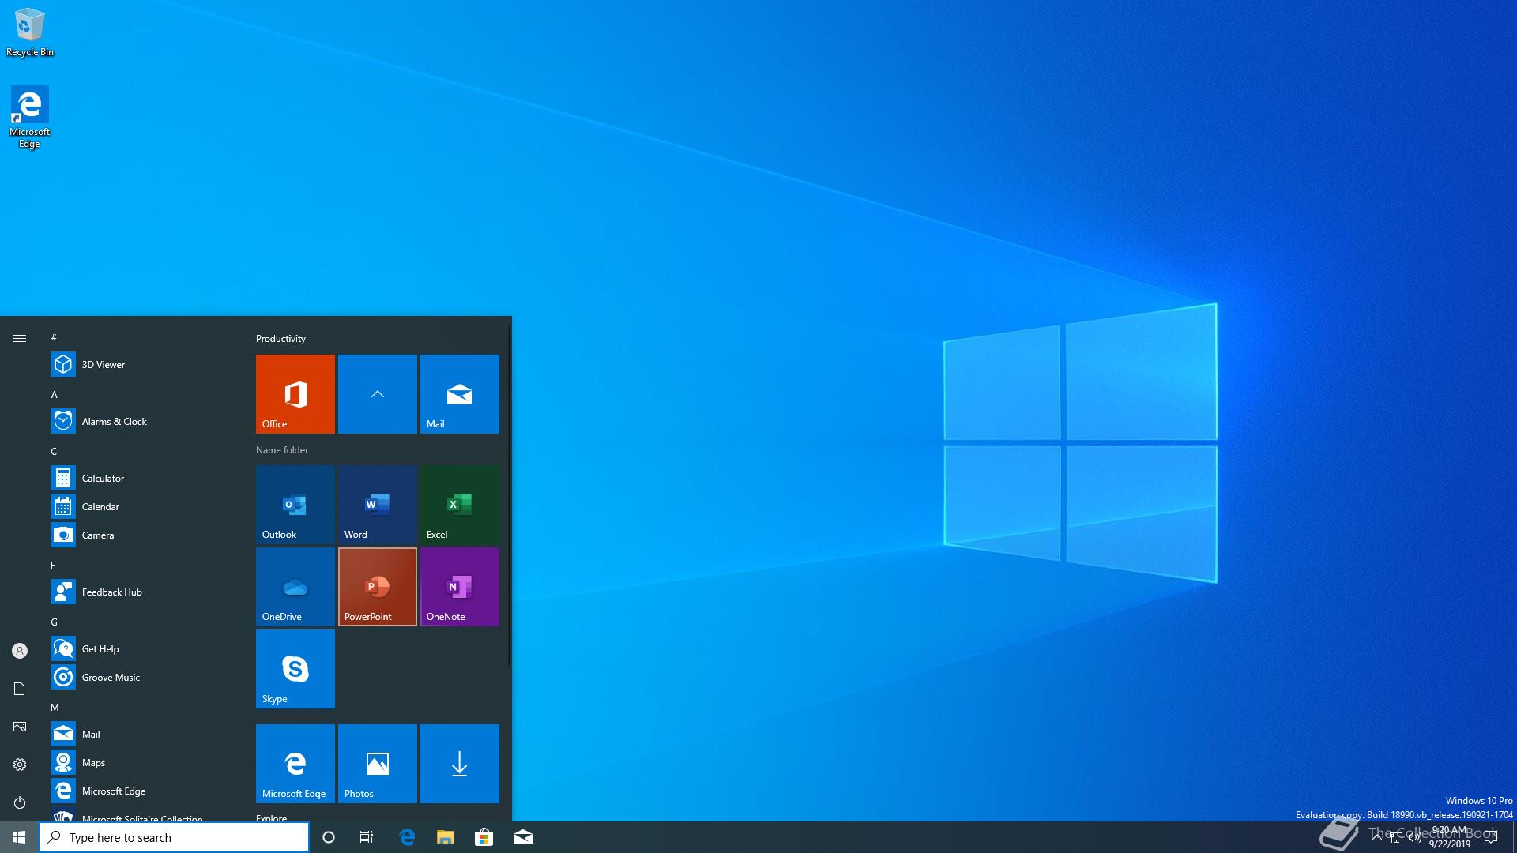Viewport: 1517px width, 853px height.
Task: Open the OneNote tile
Action: [459, 586]
